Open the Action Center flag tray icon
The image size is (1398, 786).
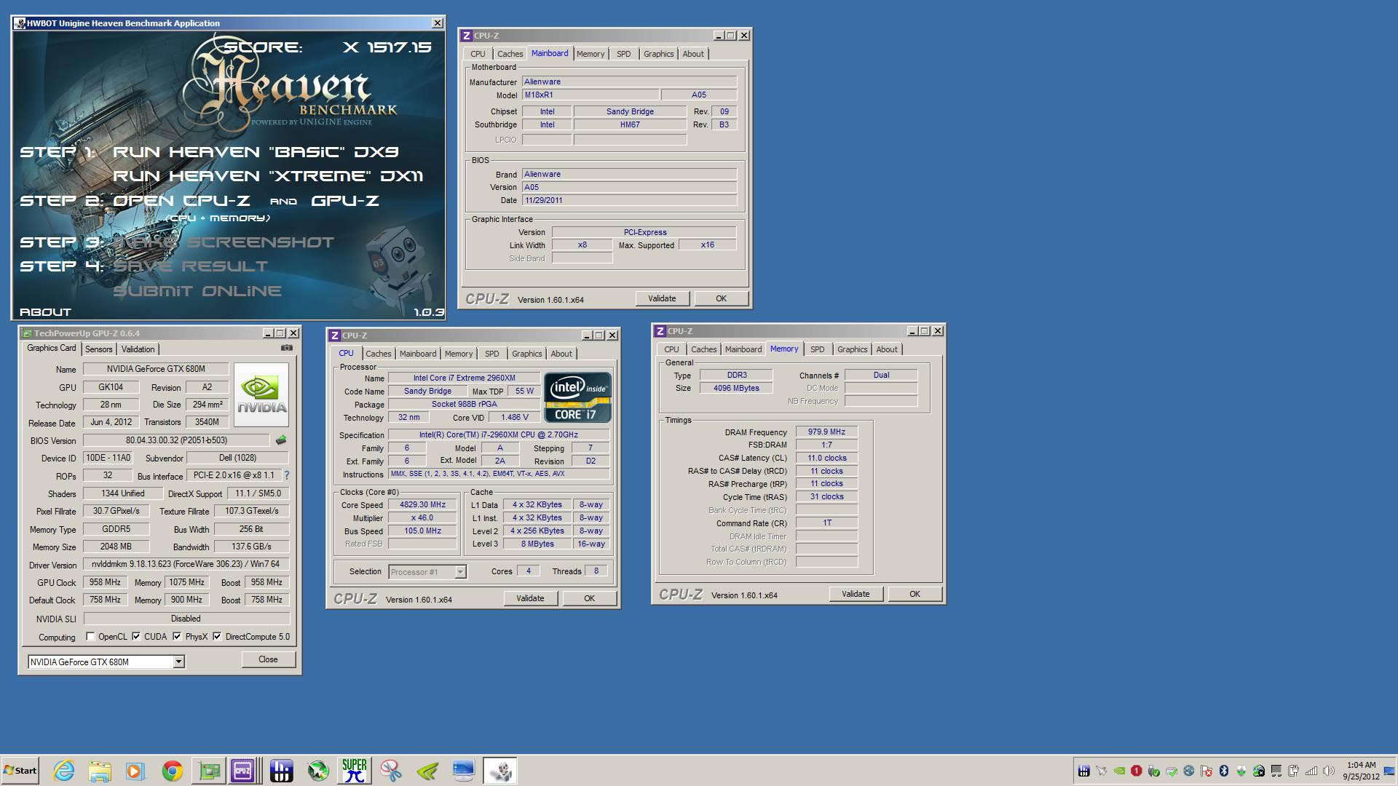(x=1207, y=771)
